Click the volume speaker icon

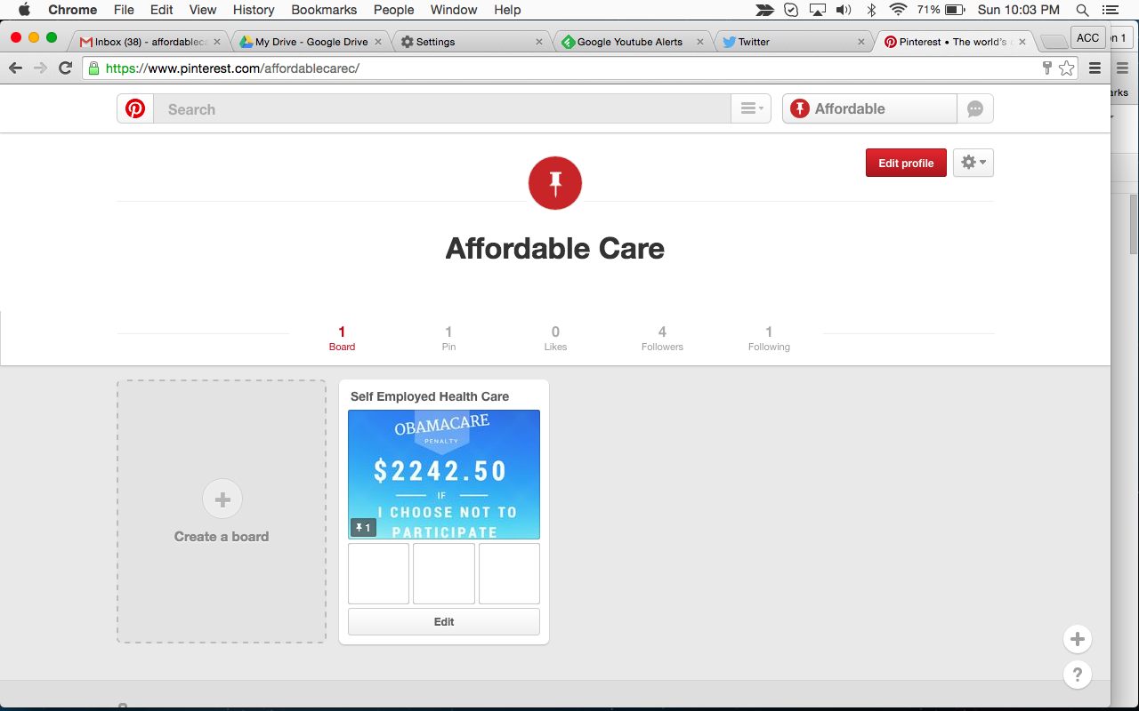point(844,10)
